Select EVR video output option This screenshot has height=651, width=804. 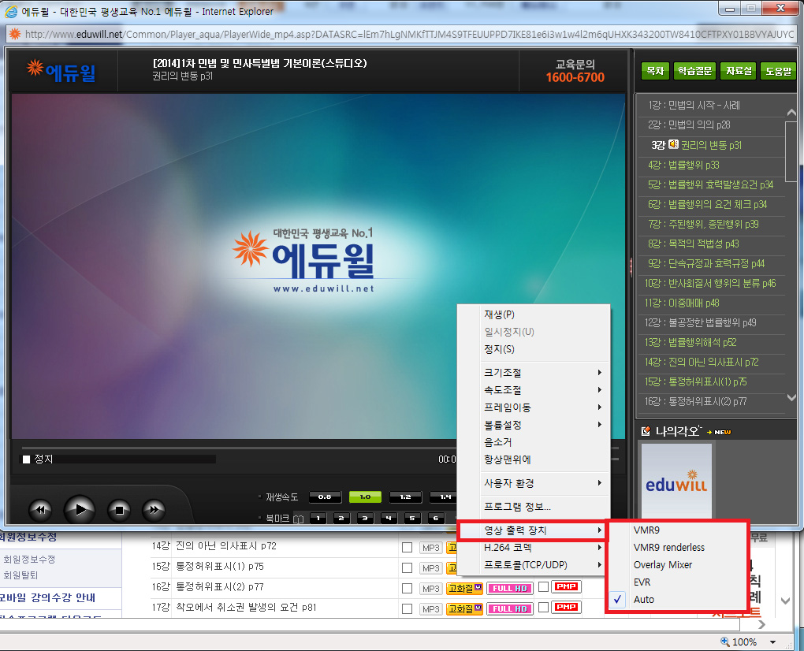pyautogui.click(x=642, y=582)
